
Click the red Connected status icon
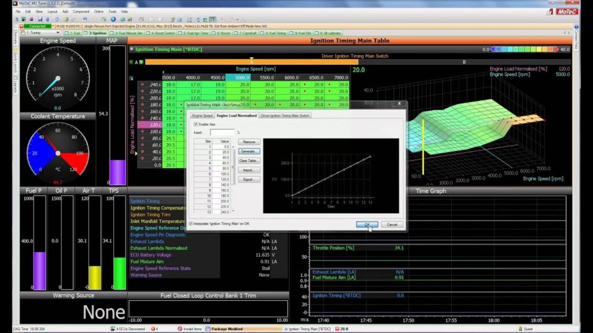tap(21, 26)
